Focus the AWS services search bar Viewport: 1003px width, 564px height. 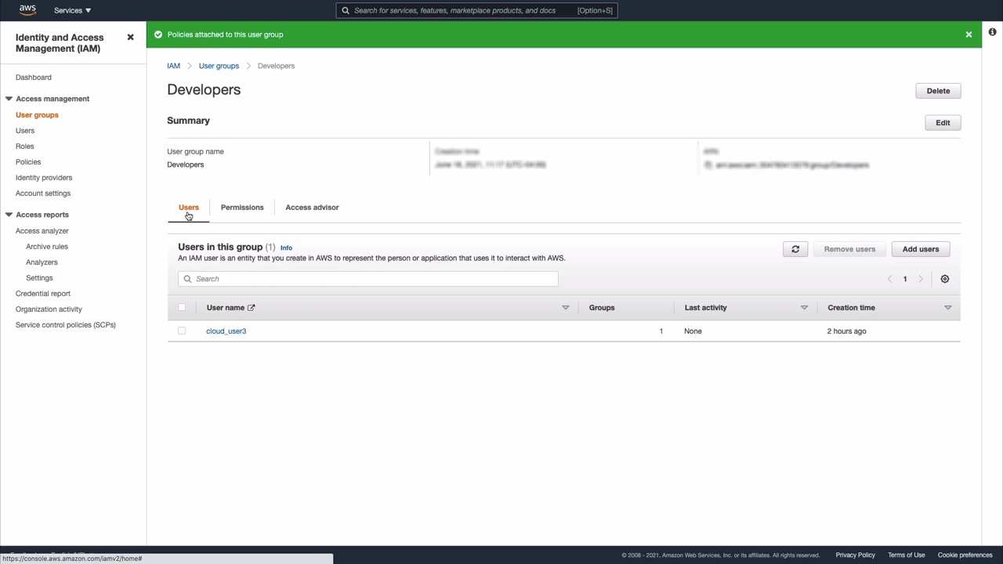476,10
